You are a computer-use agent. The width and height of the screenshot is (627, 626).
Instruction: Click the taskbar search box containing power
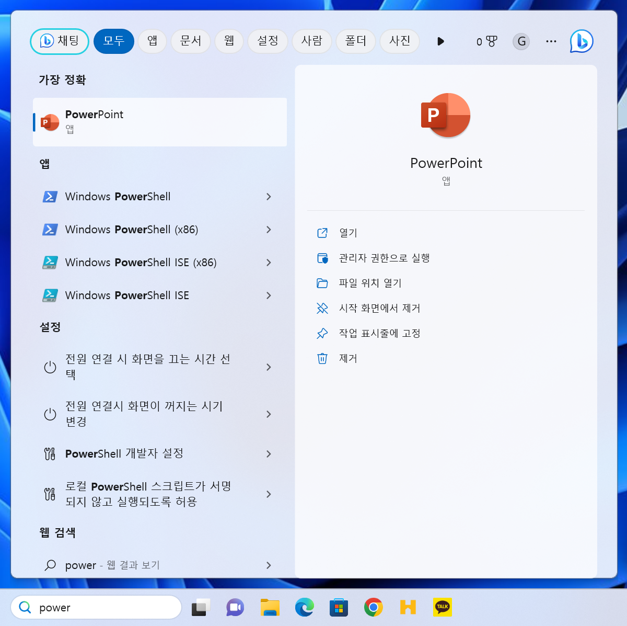[x=96, y=607]
